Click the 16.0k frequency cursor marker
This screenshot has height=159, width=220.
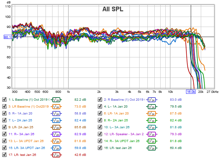[x=191, y=92]
